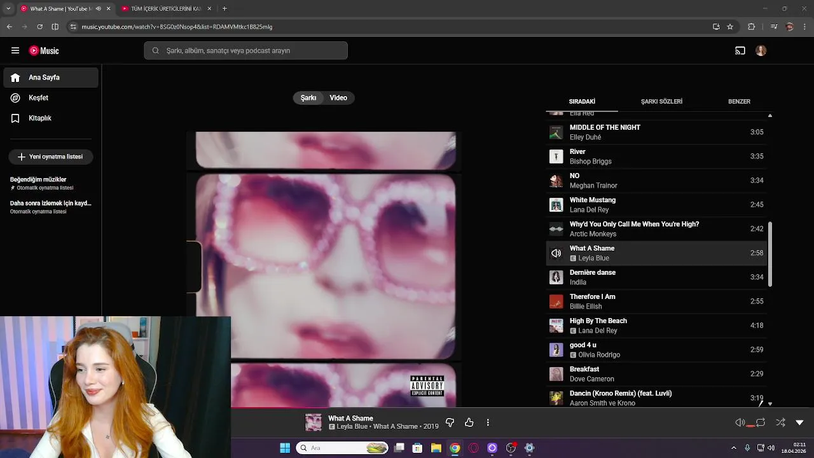This screenshot has width=814, height=458.
Task: Select Şarkı mode in the toggle
Action: [x=308, y=98]
